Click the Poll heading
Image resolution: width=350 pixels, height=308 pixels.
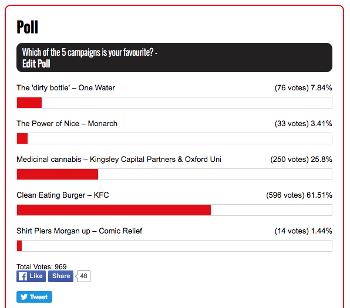click(x=28, y=27)
